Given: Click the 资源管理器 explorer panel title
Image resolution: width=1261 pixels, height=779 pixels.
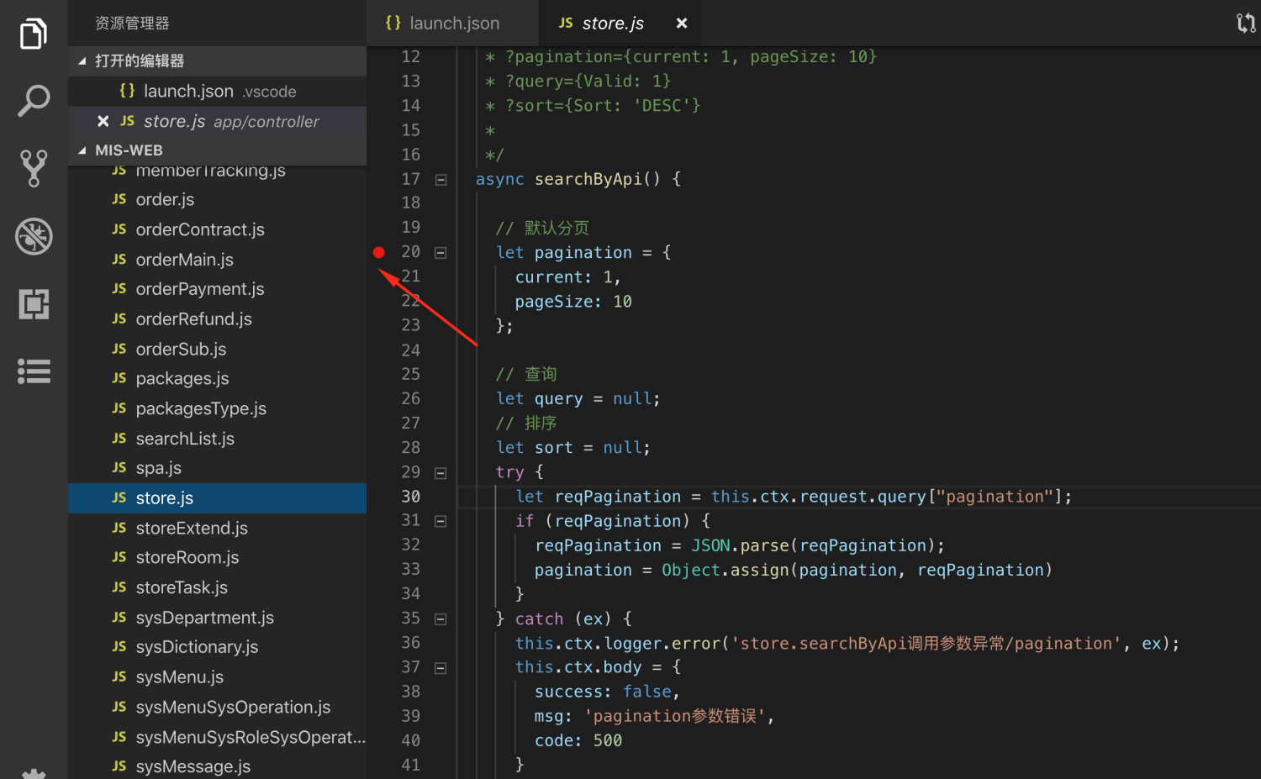Looking at the screenshot, I should [x=132, y=24].
